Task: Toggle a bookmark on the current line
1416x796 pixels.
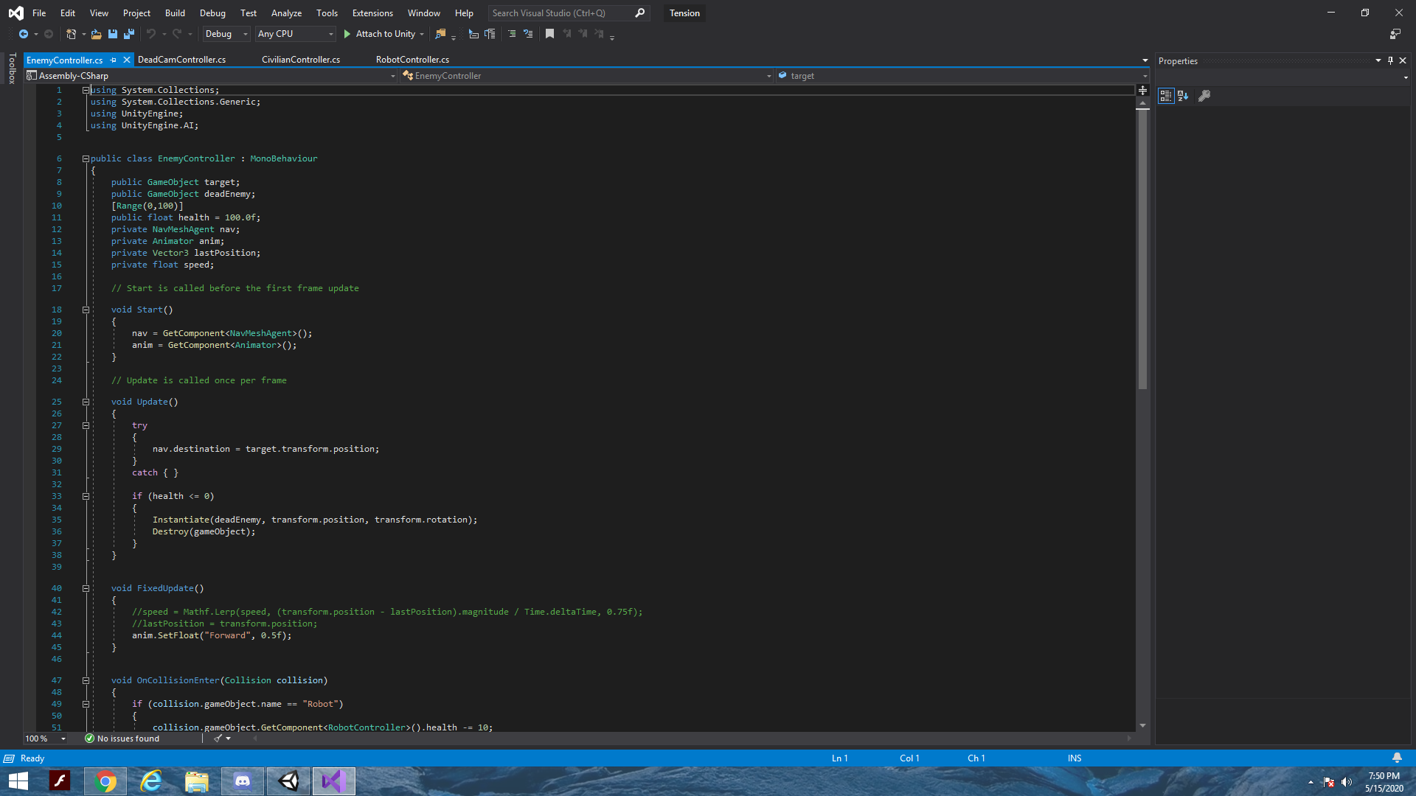Action: click(549, 34)
